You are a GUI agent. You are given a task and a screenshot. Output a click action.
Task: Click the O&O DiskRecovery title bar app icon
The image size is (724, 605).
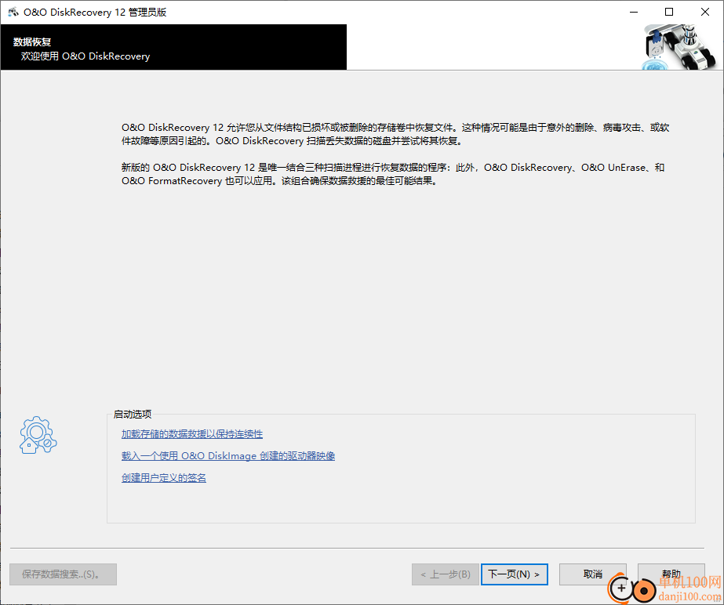tap(13, 12)
